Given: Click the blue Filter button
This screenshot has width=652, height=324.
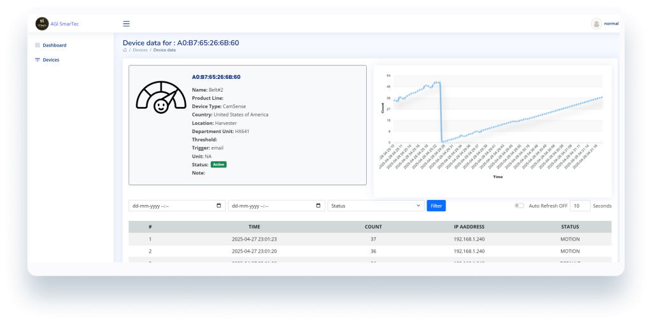Looking at the screenshot, I should (x=436, y=206).
